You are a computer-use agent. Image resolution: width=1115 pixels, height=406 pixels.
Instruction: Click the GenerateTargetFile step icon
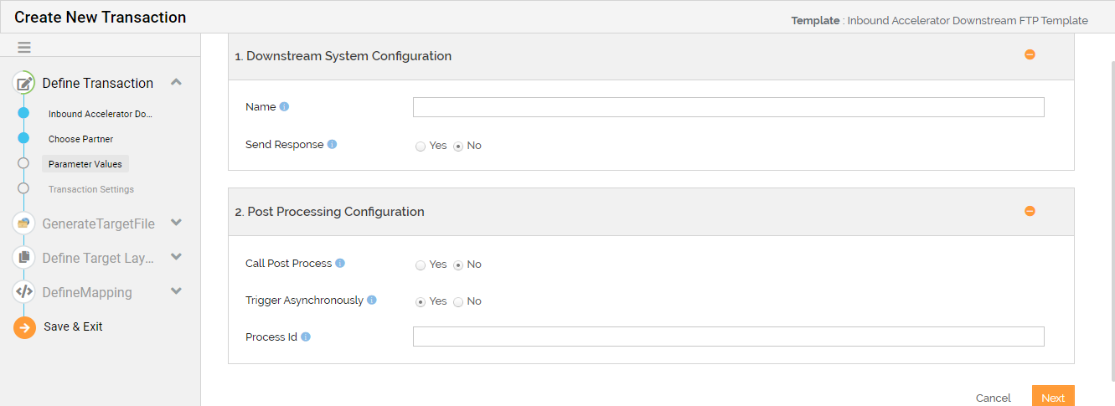coord(24,224)
